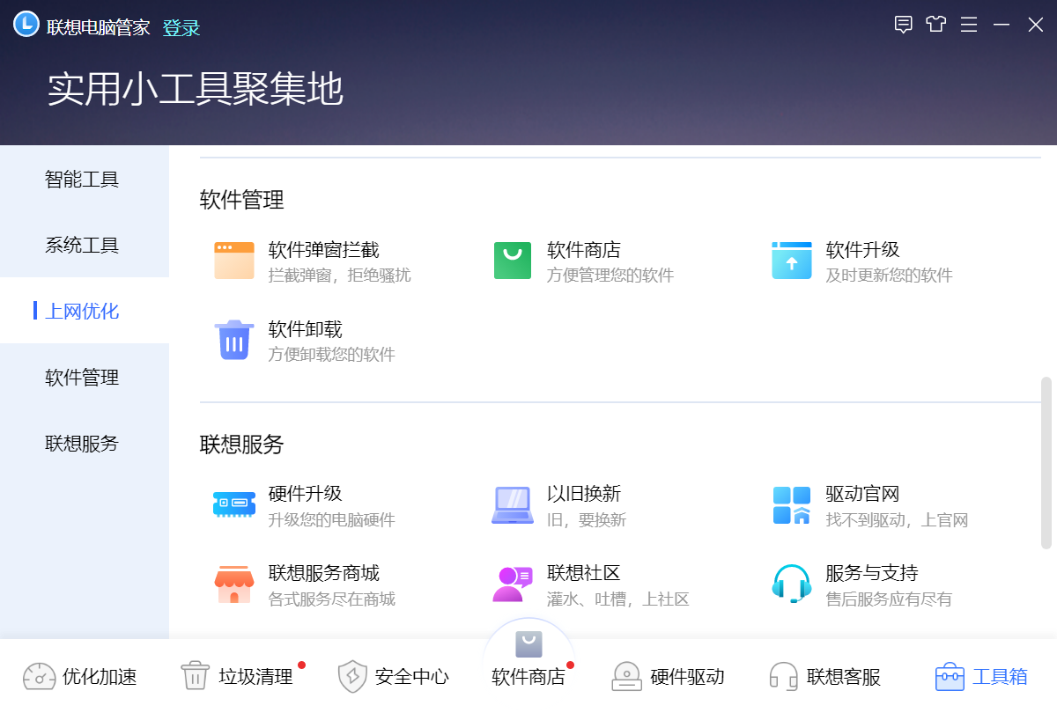Open 软件商店 in the 软件管理 section
The width and height of the screenshot is (1057, 713).
coord(584,250)
